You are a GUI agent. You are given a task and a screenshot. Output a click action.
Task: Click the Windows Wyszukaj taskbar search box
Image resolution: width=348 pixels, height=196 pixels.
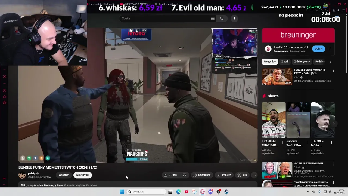click(147, 192)
